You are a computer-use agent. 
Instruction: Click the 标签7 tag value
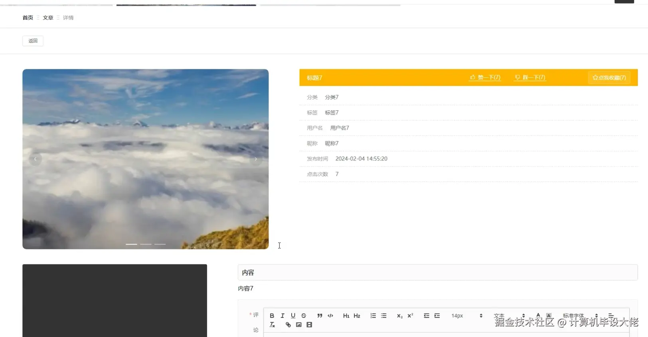point(332,113)
